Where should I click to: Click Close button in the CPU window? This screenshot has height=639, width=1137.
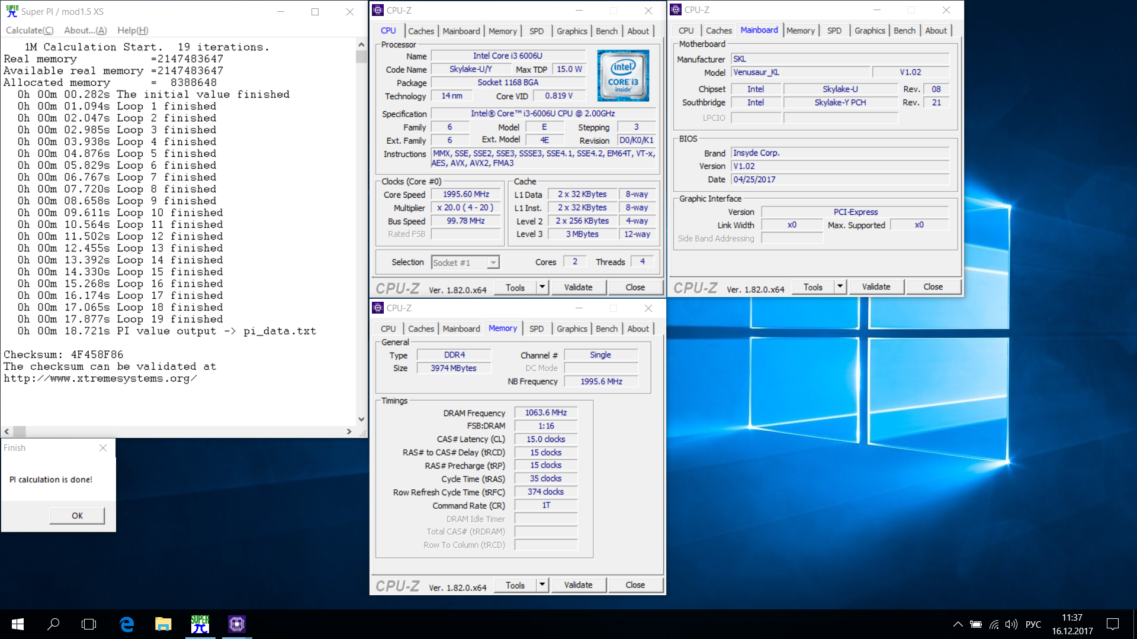point(635,288)
